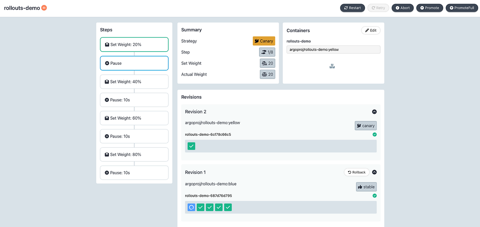
Task: Click the Summary heading
Action: (191, 30)
